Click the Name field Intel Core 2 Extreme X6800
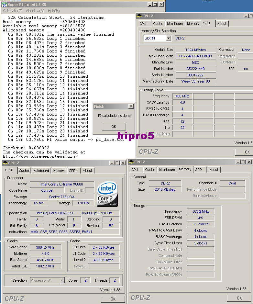The image size is (253, 304). [x=62, y=184]
